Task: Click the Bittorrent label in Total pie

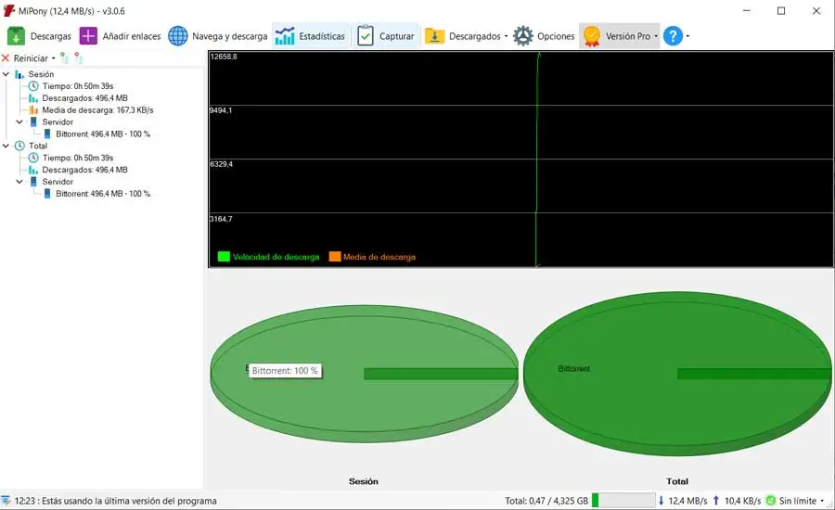Action: 573,368
